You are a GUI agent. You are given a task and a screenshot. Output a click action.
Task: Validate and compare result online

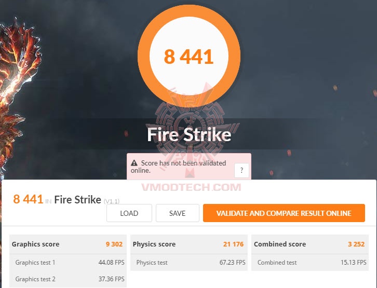(284, 213)
